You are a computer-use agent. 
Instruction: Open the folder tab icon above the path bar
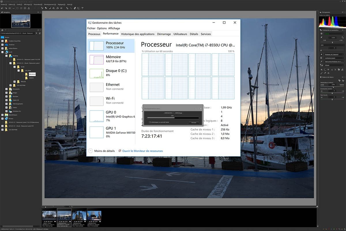(2, 30)
